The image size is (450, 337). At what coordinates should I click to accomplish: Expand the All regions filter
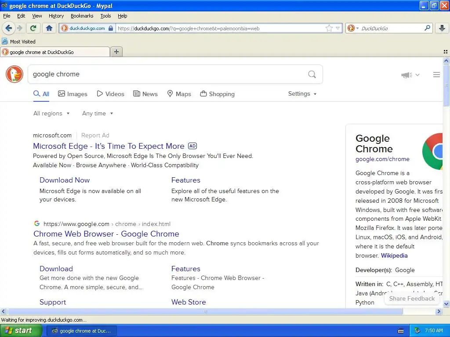coord(51,114)
